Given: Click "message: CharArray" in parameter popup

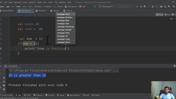Looking at the screenshot, I should coord(65,27).
